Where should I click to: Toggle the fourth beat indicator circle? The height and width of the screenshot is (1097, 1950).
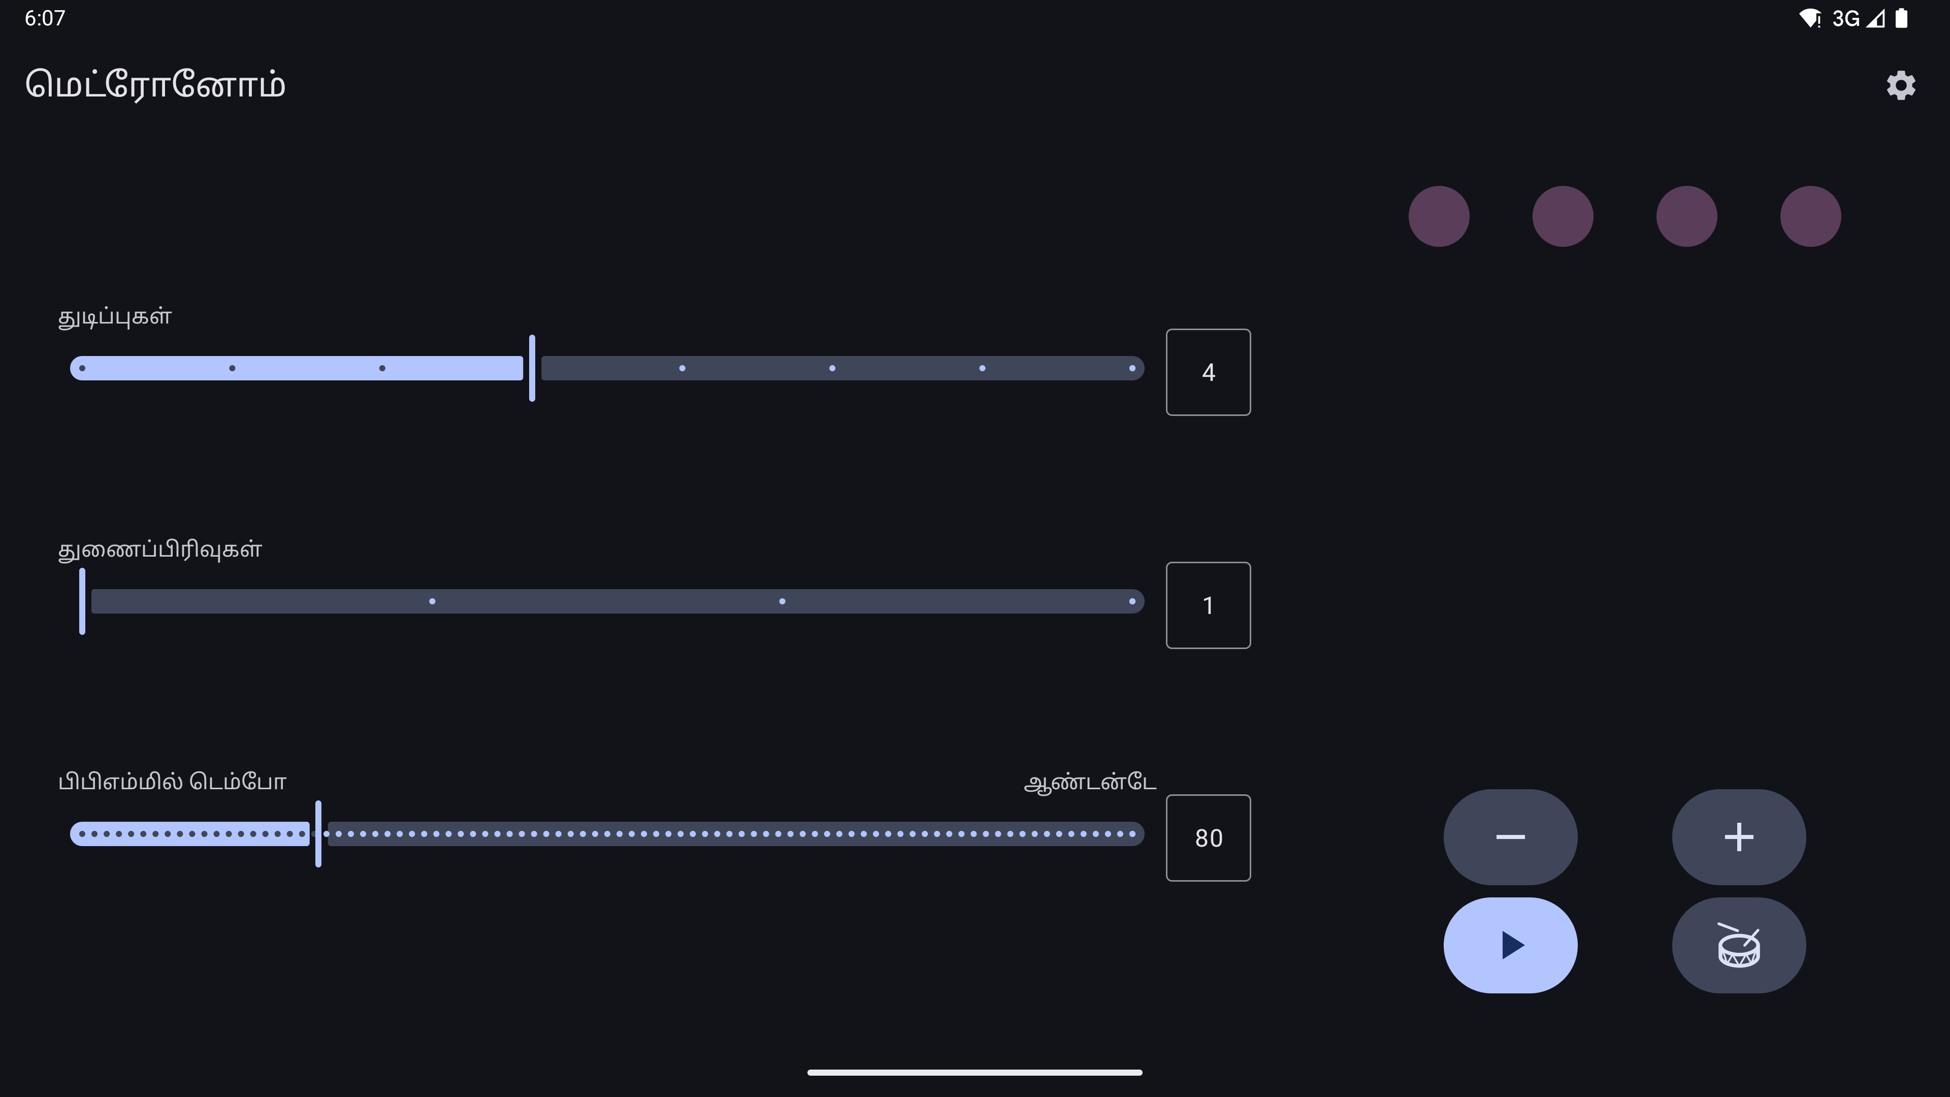coord(1810,216)
